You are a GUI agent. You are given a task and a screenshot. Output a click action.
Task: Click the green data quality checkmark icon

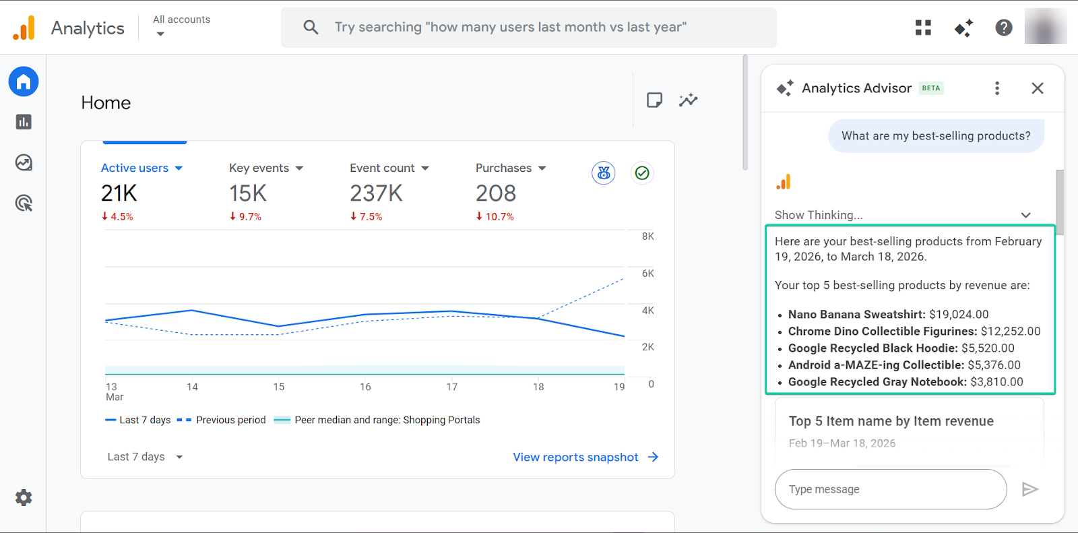point(642,173)
